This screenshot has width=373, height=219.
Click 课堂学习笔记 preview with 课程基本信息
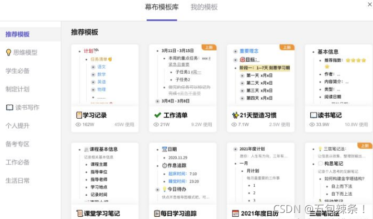pos(105,174)
